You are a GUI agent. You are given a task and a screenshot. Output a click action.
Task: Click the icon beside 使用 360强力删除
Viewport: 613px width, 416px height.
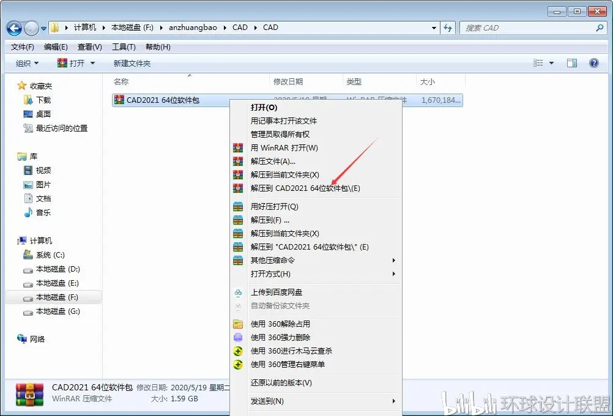(238, 338)
